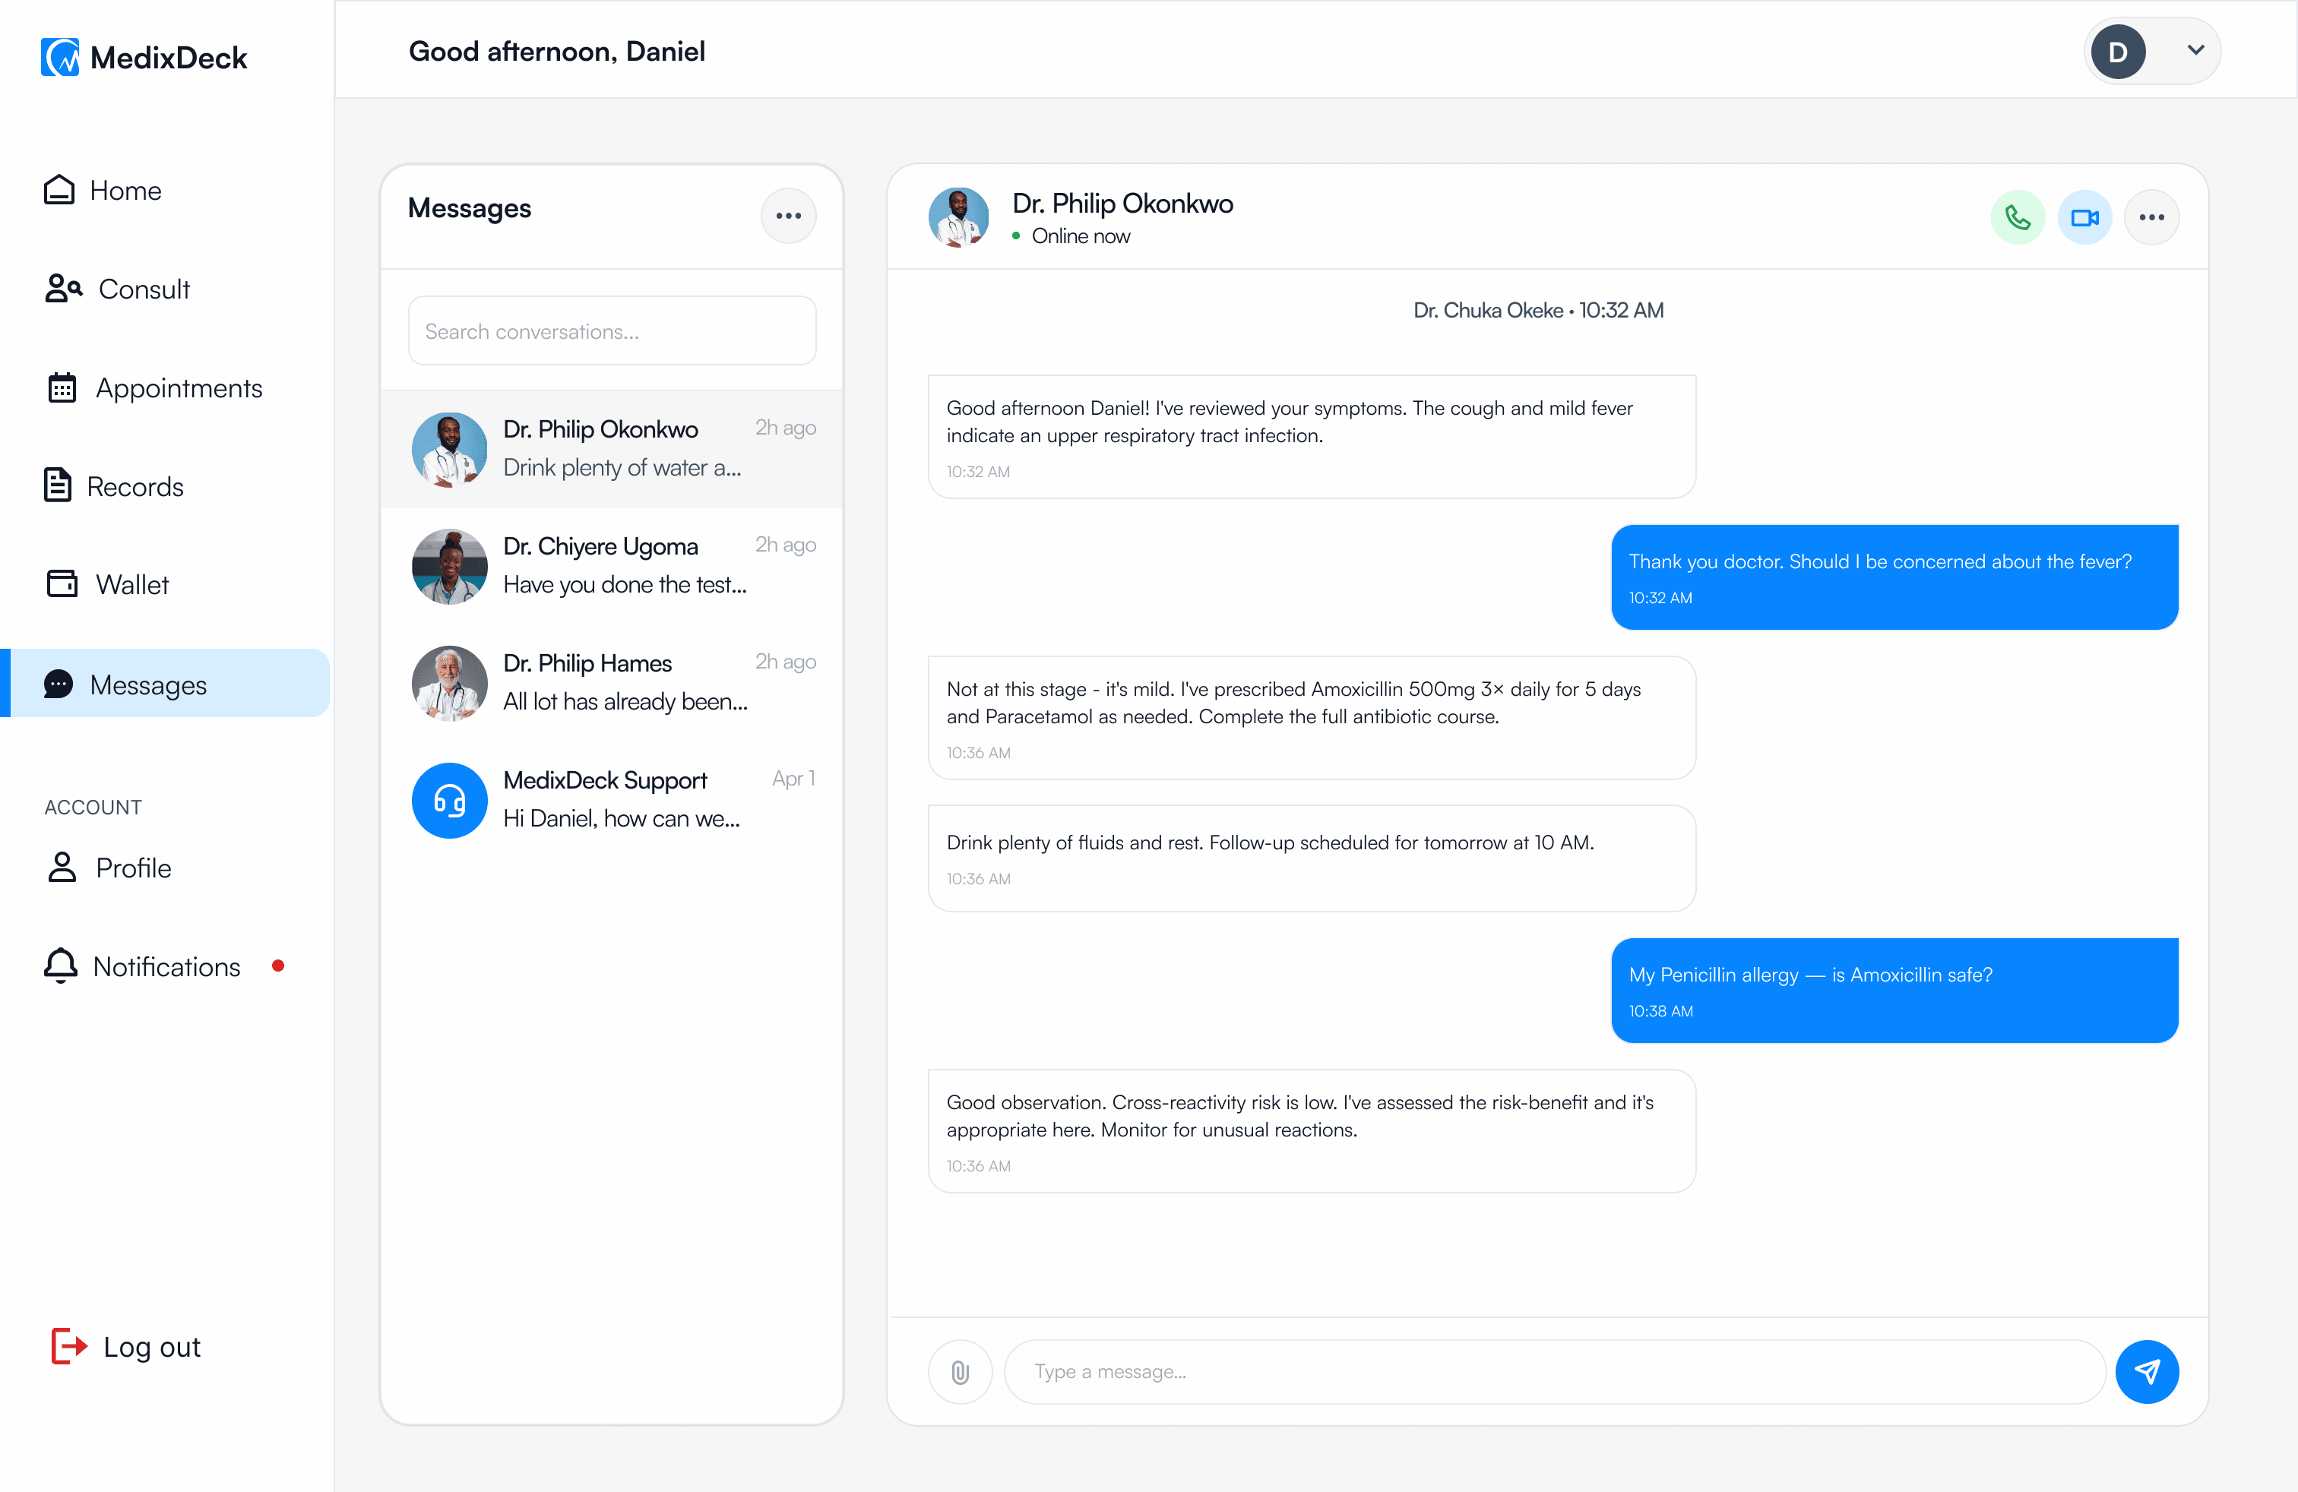Screen dimensions: 2298x1492
Task: Expand the account dropdown chevron
Action: click(x=2195, y=50)
